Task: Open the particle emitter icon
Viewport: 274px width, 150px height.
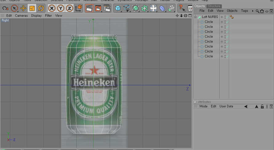Action: (171, 8)
